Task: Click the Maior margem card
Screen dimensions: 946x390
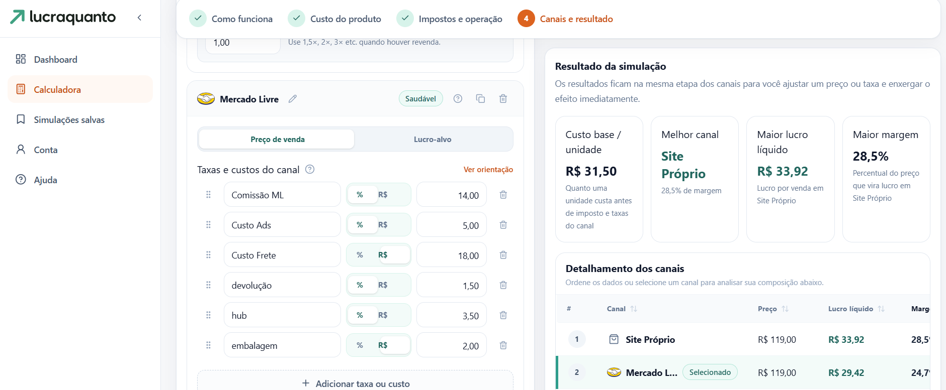Action: click(886, 179)
